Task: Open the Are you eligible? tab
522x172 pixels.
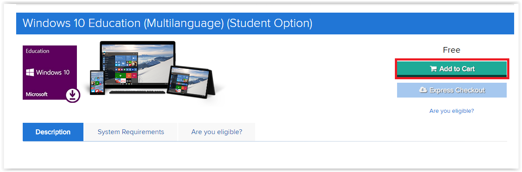Action: [217, 132]
